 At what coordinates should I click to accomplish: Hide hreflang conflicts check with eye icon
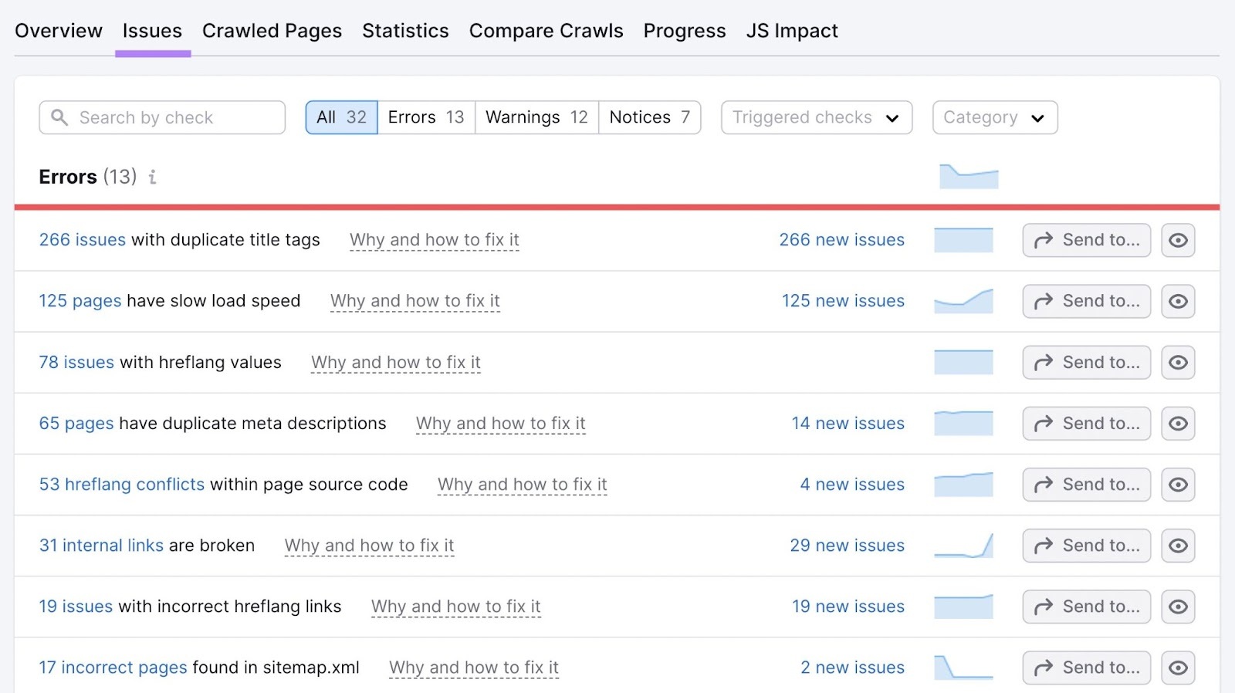click(1178, 485)
